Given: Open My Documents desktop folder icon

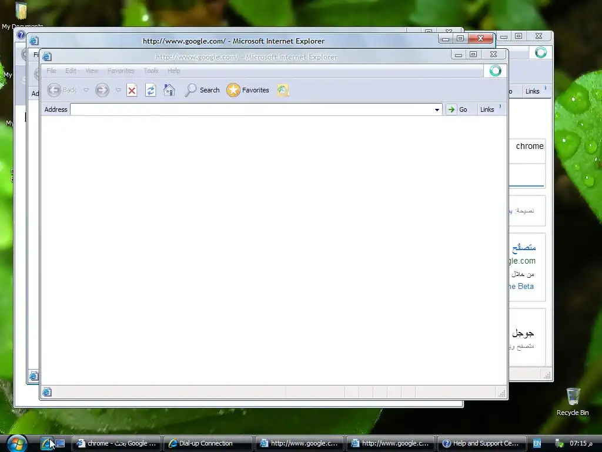Looking at the screenshot, I should [21, 11].
